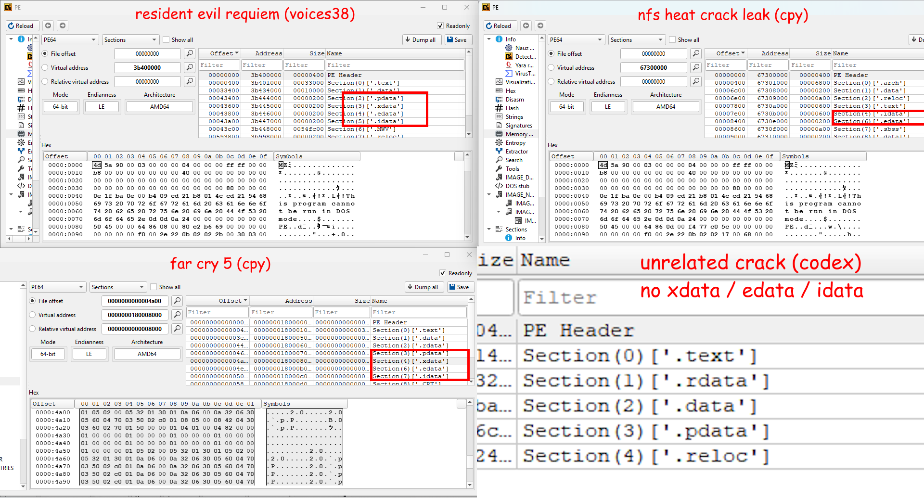
Task: Open PE64 dropdown in Far Cry 5 window
Action: (x=57, y=287)
